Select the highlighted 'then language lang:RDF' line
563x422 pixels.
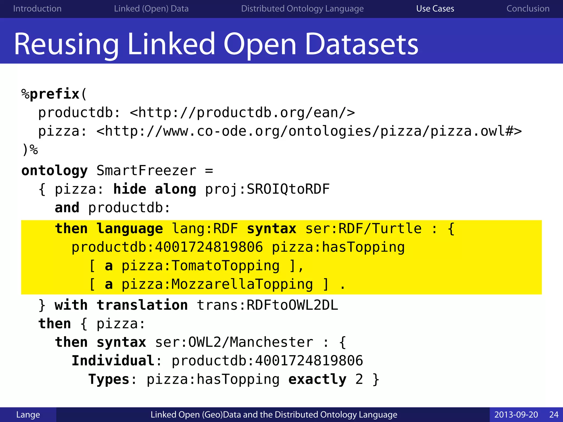pyautogui.click(x=255, y=229)
